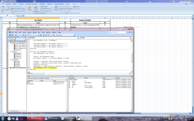Collapse the Forms folder in project tree

(11, 52)
